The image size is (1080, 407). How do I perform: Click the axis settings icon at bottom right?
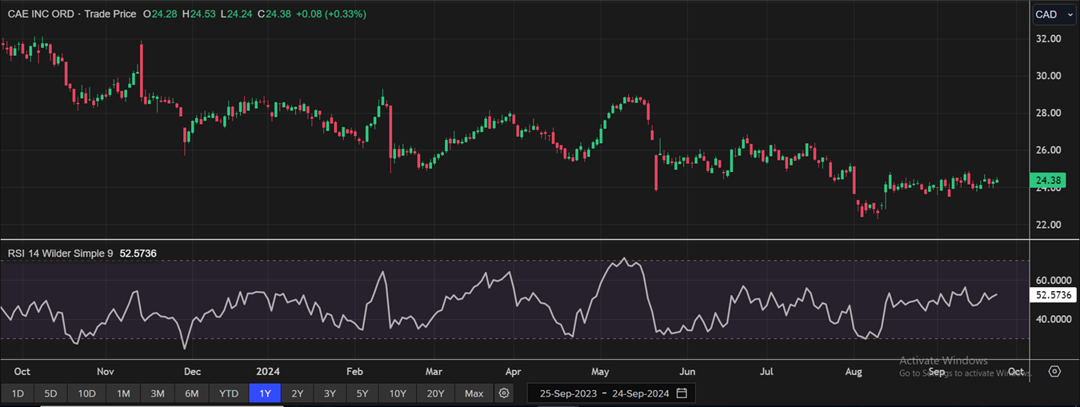coord(1054,372)
